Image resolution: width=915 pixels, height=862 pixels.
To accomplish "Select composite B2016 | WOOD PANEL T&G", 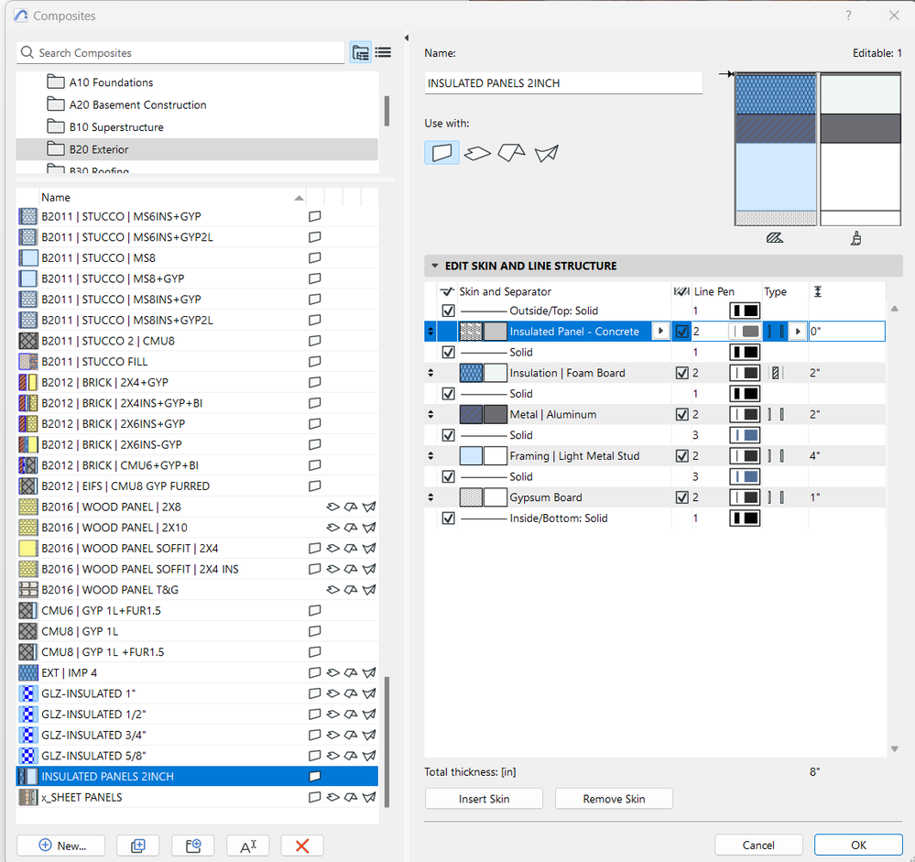I will (197, 589).
